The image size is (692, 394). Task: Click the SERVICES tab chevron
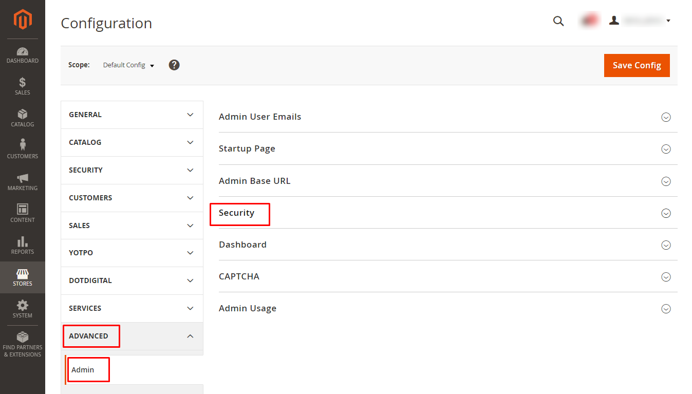pos(190,308)
